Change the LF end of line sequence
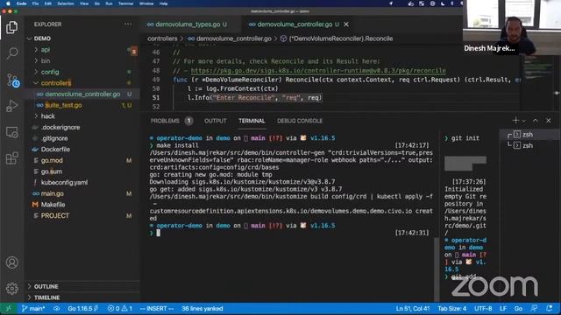This screenshot has height=315, width=561. coord(503,309)
